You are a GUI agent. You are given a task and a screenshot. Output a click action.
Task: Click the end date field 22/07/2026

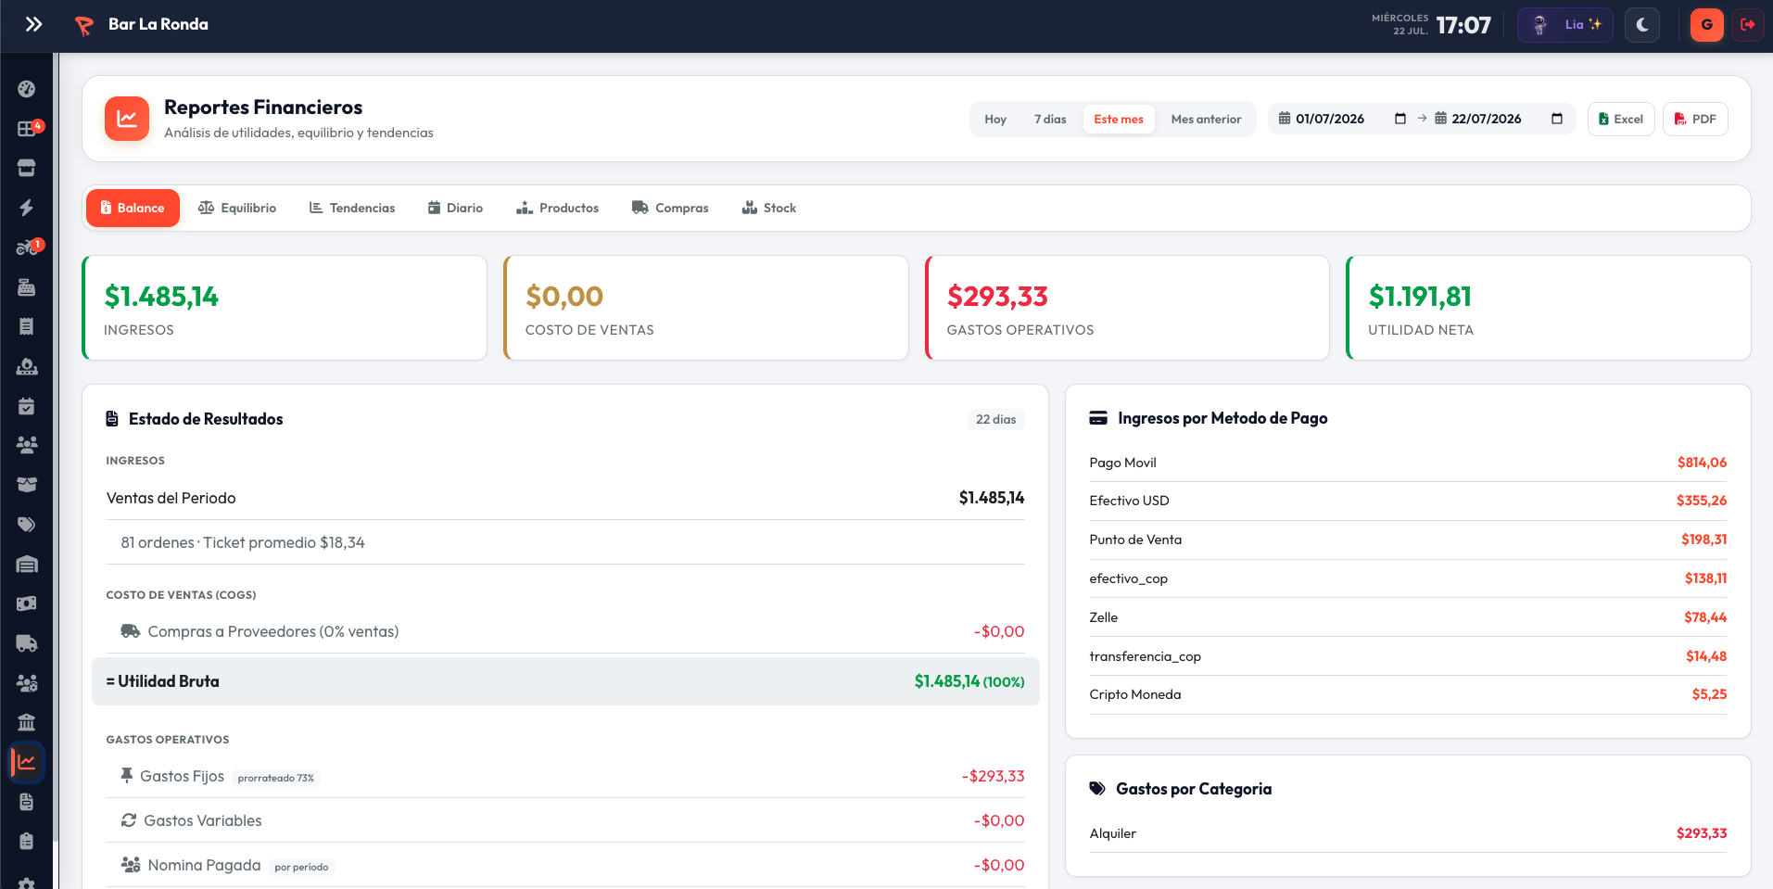click(1499, 119)
